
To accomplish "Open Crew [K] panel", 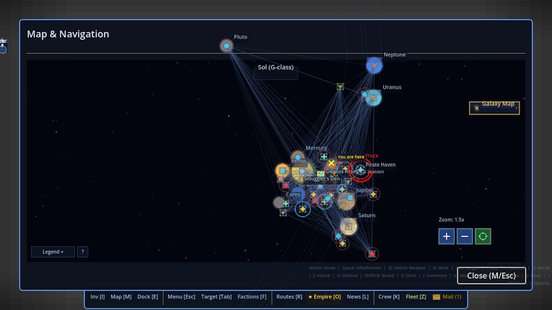I will 389,297.
